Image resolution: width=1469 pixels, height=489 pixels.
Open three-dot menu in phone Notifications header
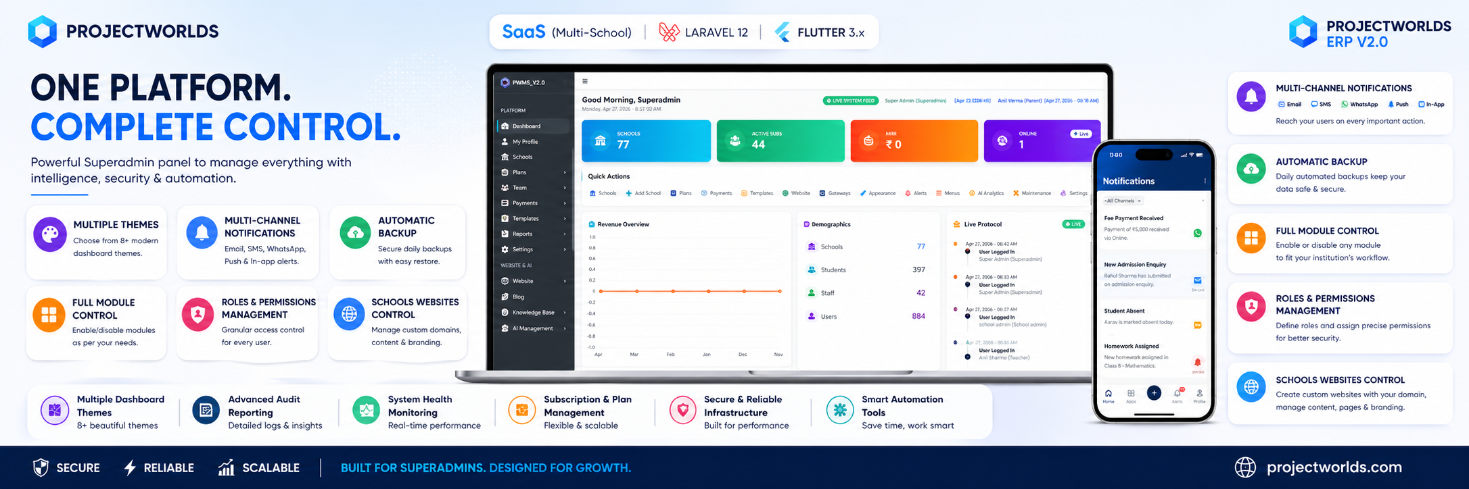tap(1205, 181)
